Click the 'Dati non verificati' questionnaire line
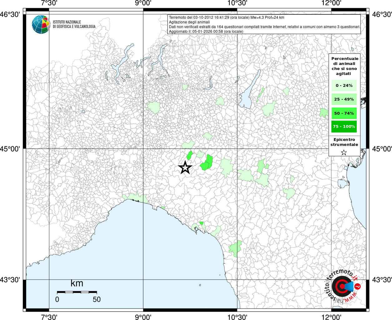This screenshot has height=320, width=392. [x=265, y=27]
